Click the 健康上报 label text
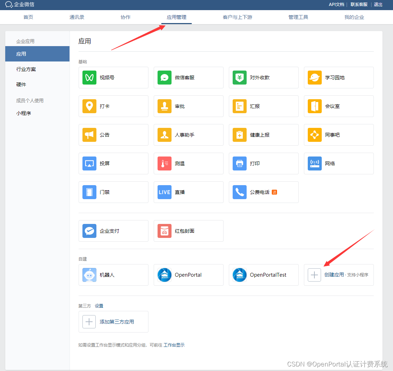The height and width of the screenshot is (371, 393). (x=260, y=135)
